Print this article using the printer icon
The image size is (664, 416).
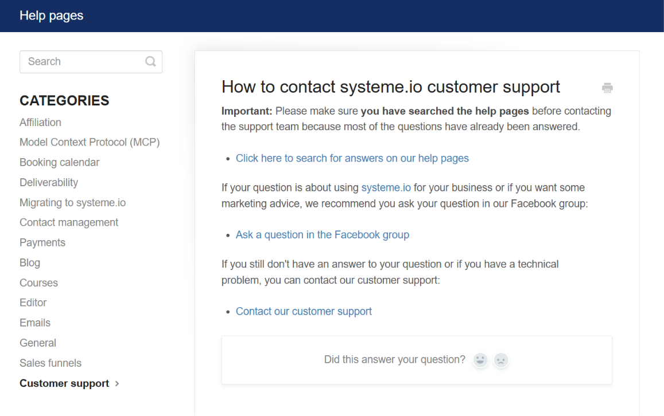click(x=607, y=88)
